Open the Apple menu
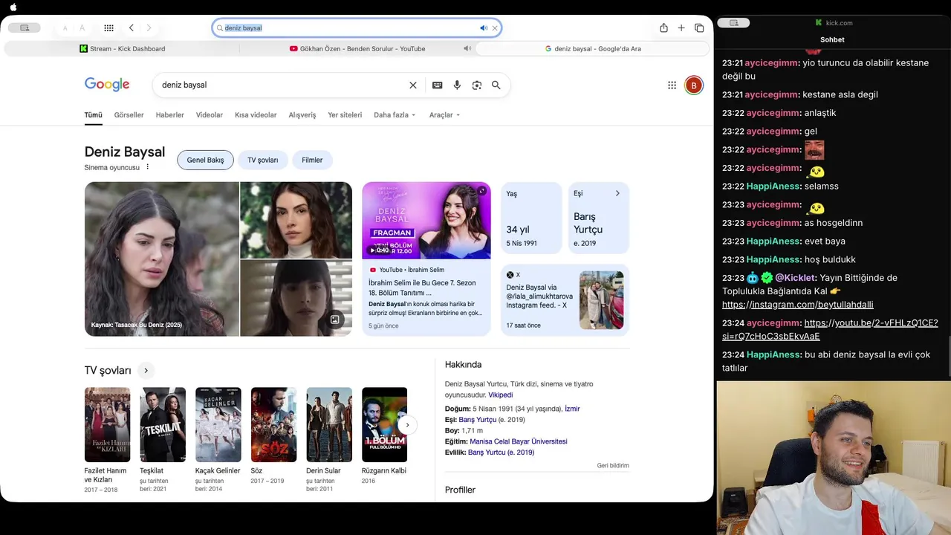 click(x=13, y=7)
